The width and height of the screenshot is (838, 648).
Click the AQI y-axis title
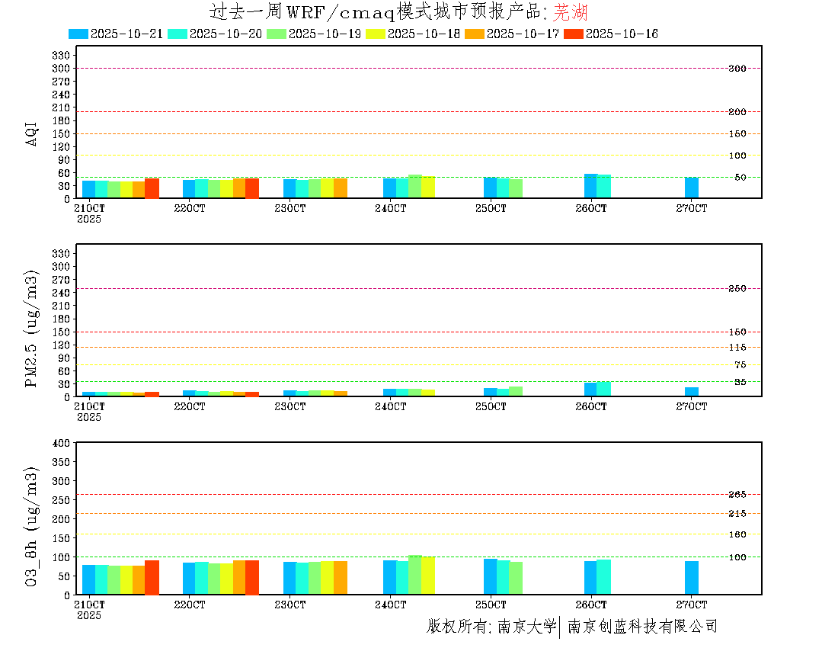pyautogui.click(x=32, y=133)
